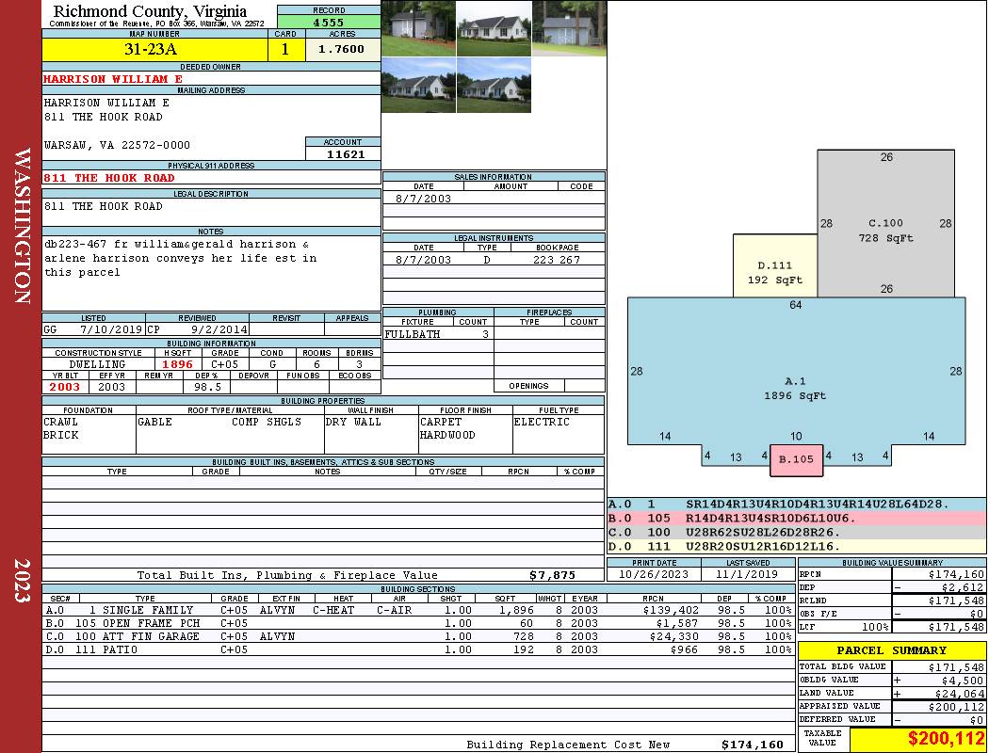This screenshot has width=989, height=753.
Task: Select the grade C+05 in building information
Action: click(224, 364)
